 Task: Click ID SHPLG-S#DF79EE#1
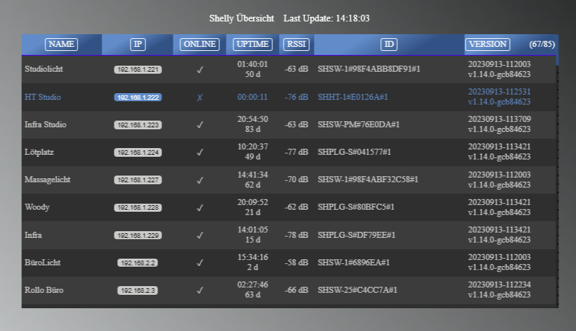(x=356, y=235)
